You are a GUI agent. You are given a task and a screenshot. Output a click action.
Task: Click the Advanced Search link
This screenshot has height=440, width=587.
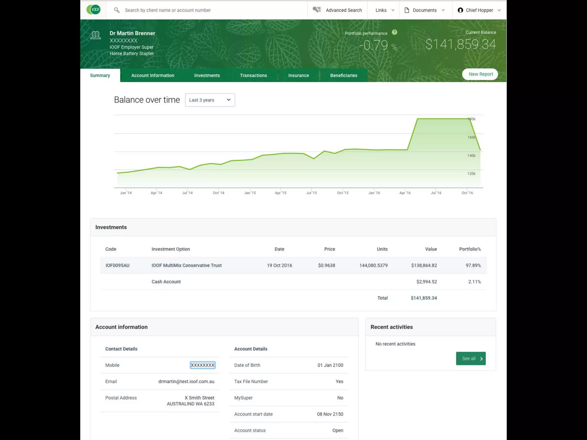[344, 10]
